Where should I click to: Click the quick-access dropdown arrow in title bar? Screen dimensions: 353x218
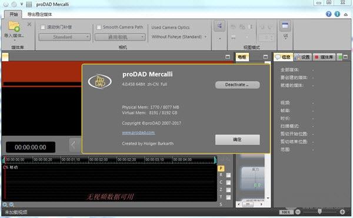click(x=22, y=4)
